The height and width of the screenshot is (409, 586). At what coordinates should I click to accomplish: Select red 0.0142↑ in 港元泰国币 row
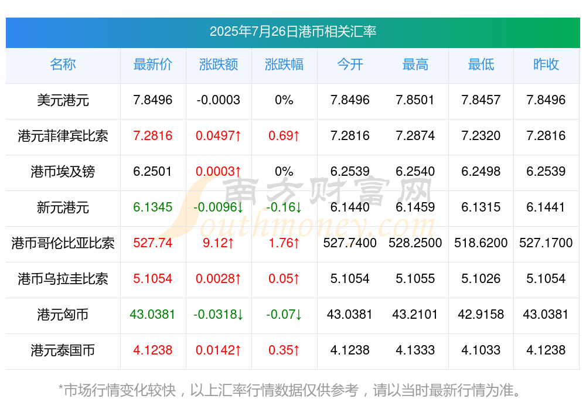219,350
